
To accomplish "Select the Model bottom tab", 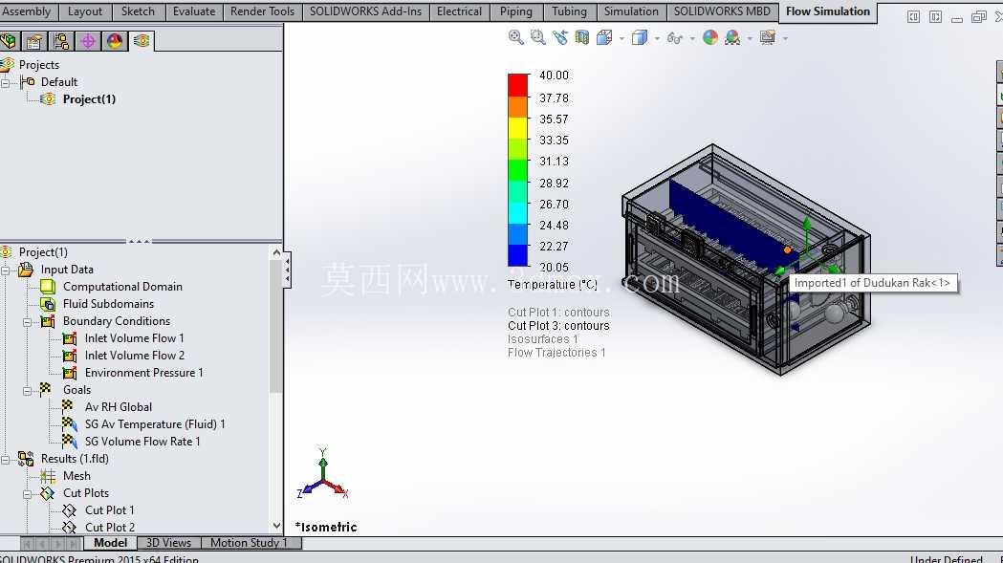I will (x=110, y=543).
